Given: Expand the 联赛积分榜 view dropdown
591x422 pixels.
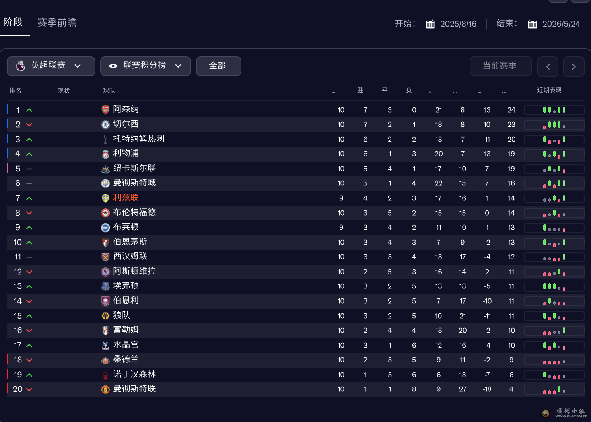Looking at the screenshot, I should point(178,66).
